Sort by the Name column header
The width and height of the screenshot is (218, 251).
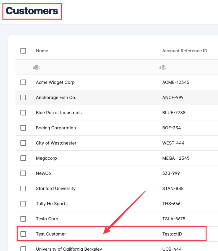(x=42, y=51)
